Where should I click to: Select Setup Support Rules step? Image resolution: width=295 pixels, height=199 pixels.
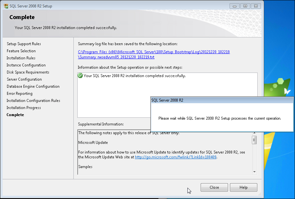[x=24, y=44]
